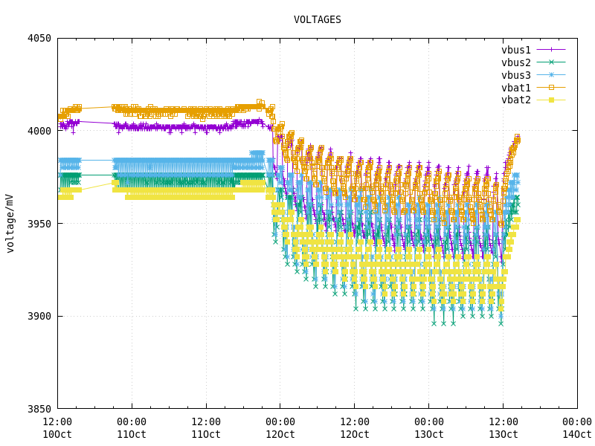Image resolution: width=595 pixels, height=446 pixels.
Task: Click the vbus2 green cross marker in legend
Action: tap(551, 62)
